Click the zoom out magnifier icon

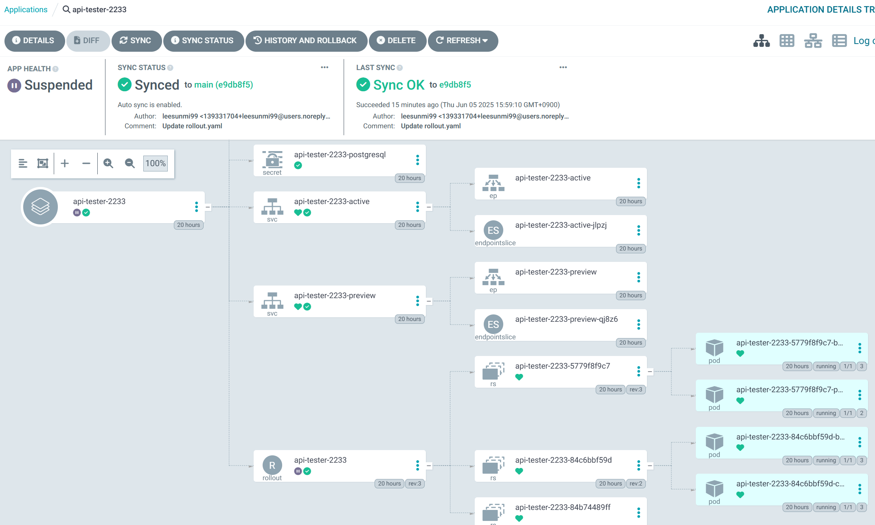(129, 163)
